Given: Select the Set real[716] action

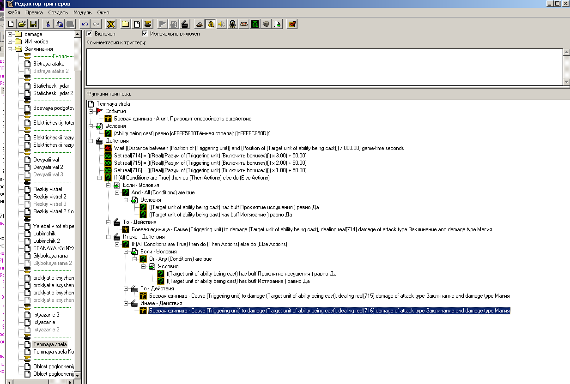Looking at the screenshot, I should click(210, 170).
